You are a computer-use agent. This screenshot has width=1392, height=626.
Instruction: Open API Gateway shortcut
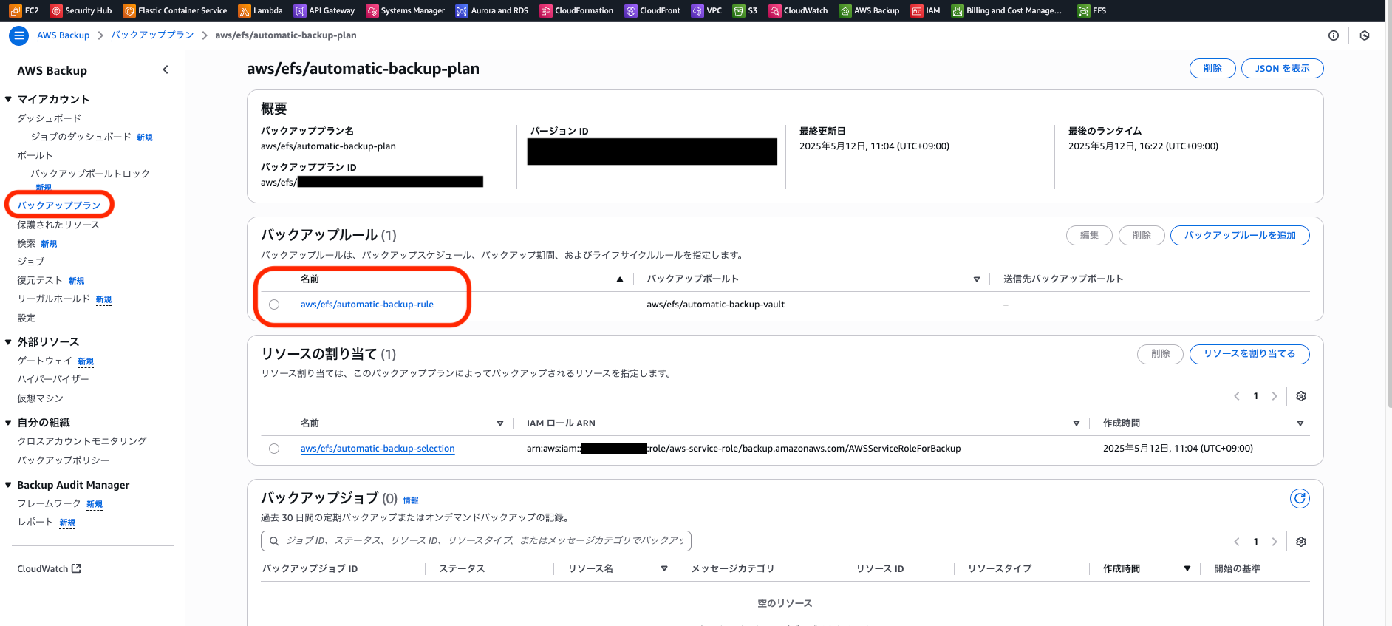324,10
